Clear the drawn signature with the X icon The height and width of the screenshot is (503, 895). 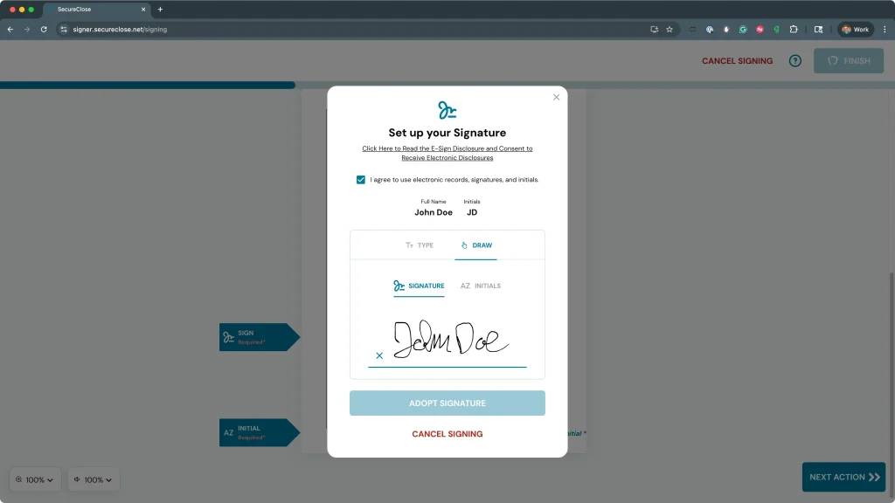click(379, 355)
